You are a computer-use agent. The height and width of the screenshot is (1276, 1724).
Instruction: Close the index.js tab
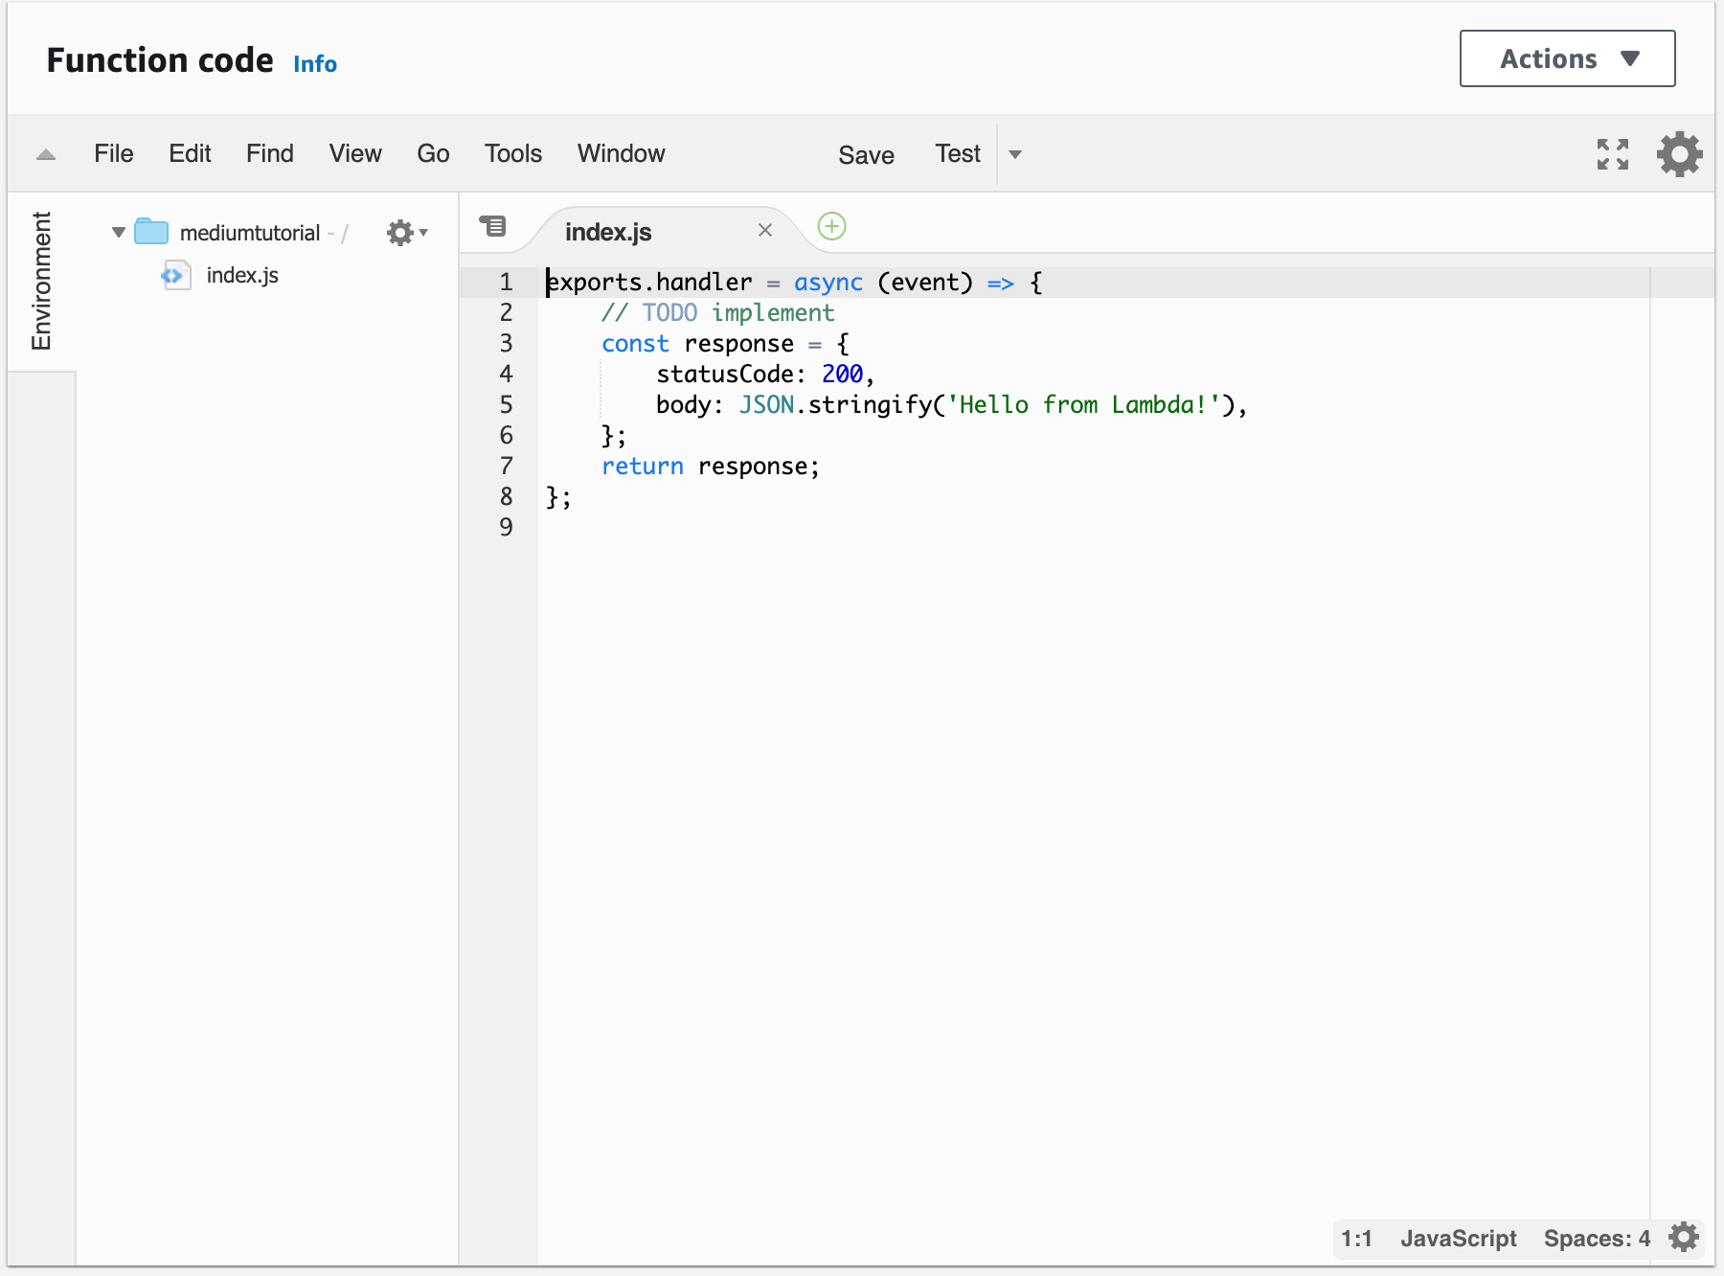(x=765, y=230)
